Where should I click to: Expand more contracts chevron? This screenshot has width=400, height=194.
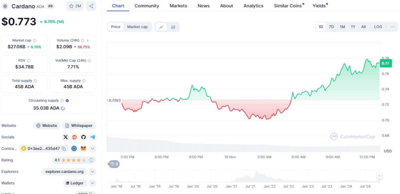click(92, 148)
